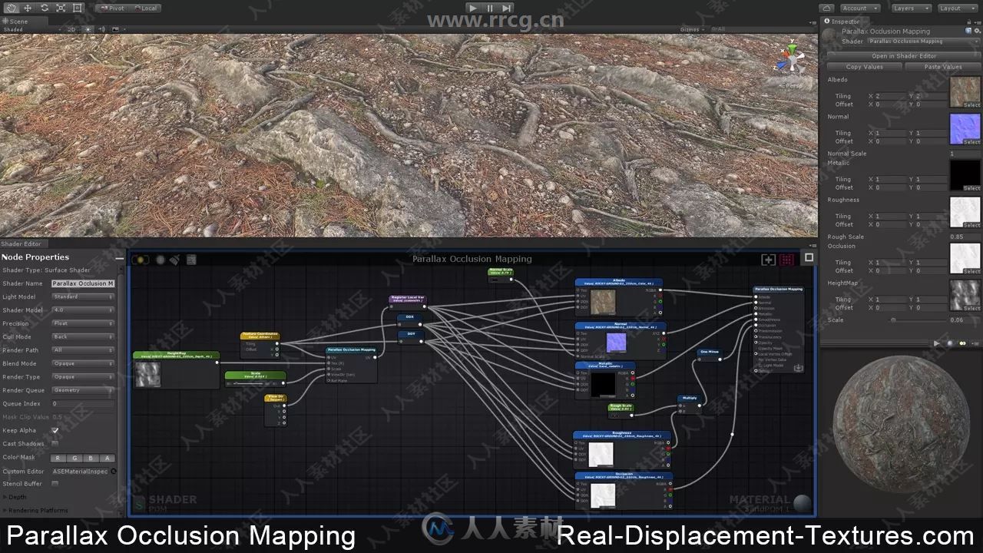The width and height of the screenshot is (983, 553).
Task: Click the Paste Values button
Action: click(x=943, y=67)
